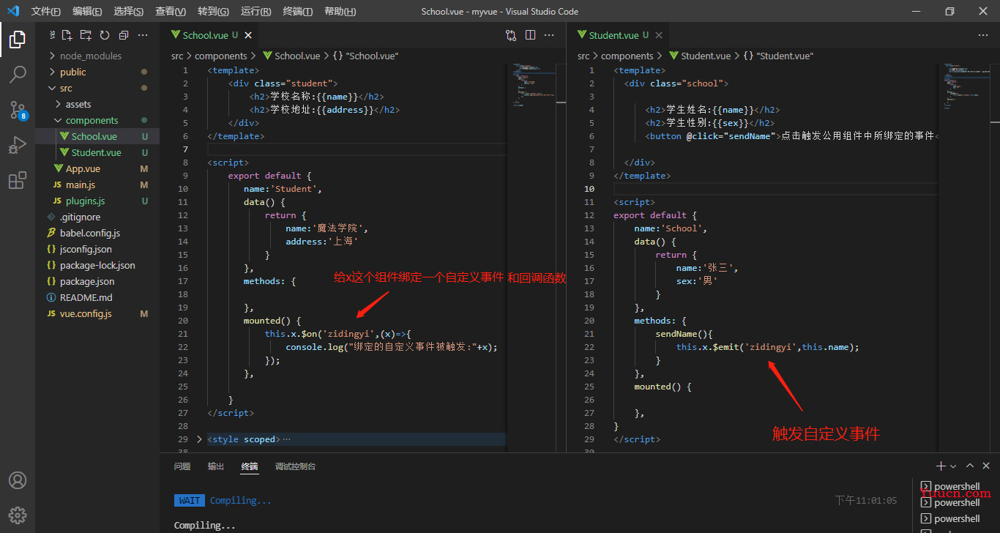
Task: Close the School.vue tab
Action: tap(249, 35)
